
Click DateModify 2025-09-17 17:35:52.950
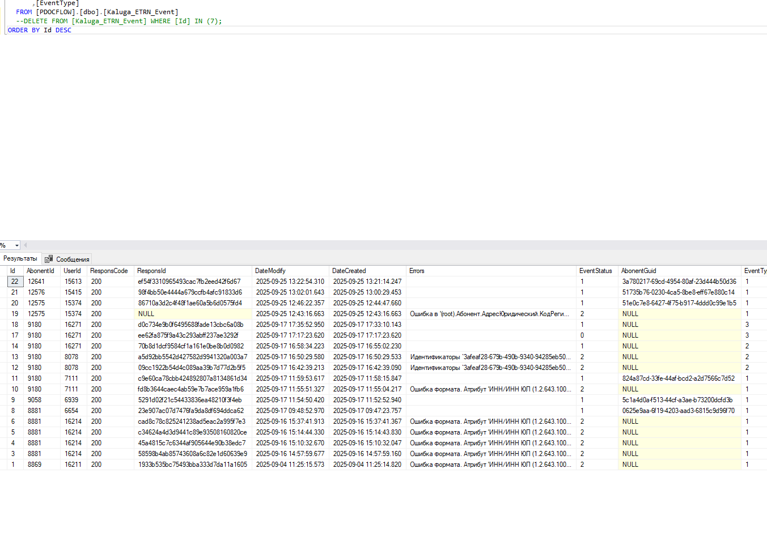tap(290, 325)
